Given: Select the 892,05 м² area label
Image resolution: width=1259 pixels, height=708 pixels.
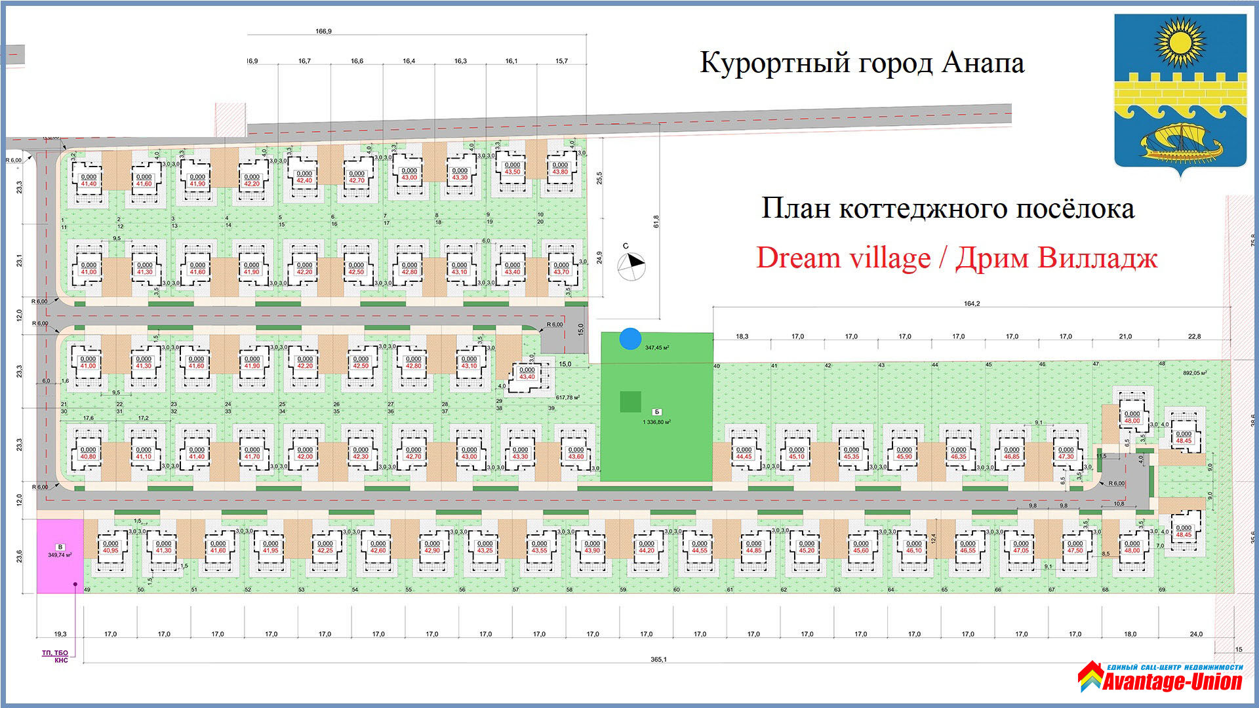Looking at the screenshot, I should pyautogui.click(x=1195, y=372).
